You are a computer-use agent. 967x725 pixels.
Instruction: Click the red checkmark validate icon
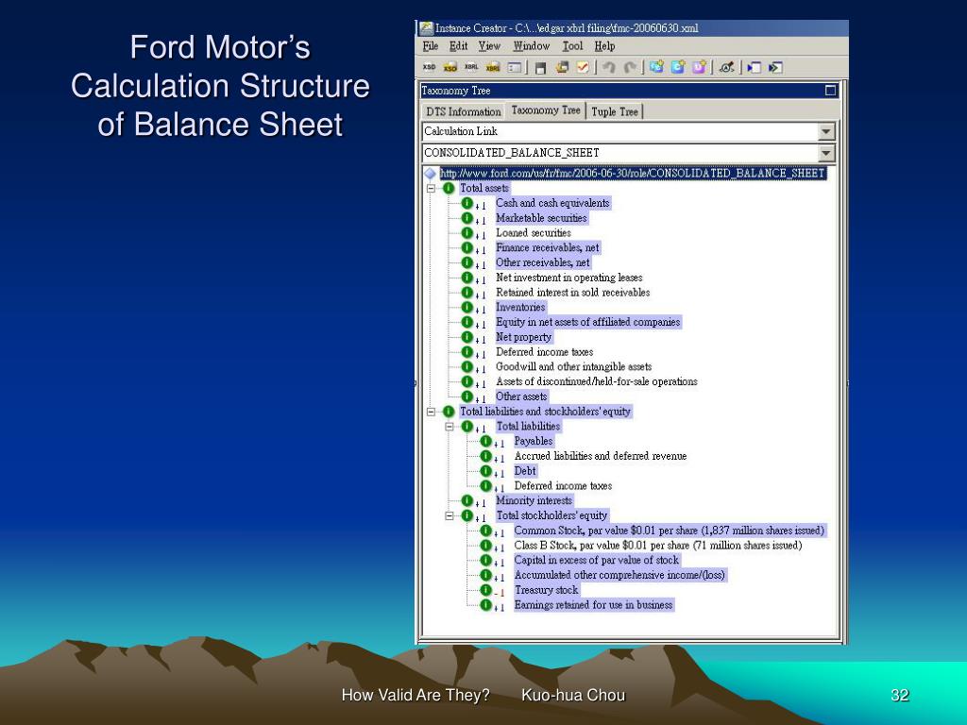[x=583, y=67]
